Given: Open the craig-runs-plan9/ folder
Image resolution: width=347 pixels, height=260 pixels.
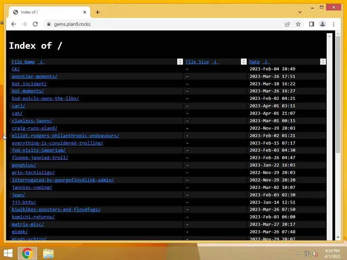Looking at the screenshot, I should [35, 128].
